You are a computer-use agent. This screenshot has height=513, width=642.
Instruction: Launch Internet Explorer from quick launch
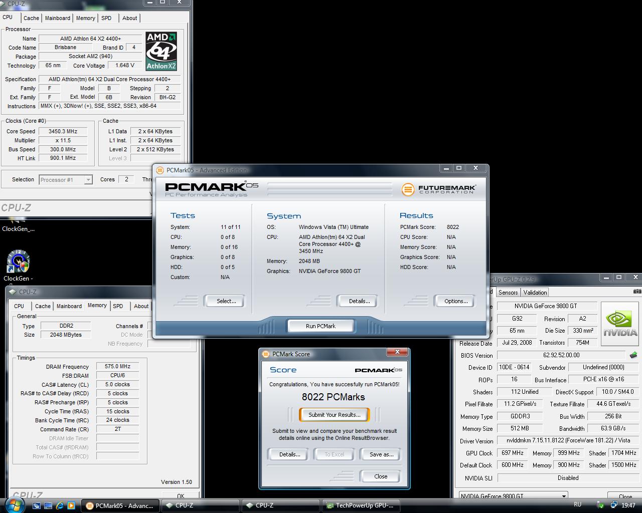60,505
